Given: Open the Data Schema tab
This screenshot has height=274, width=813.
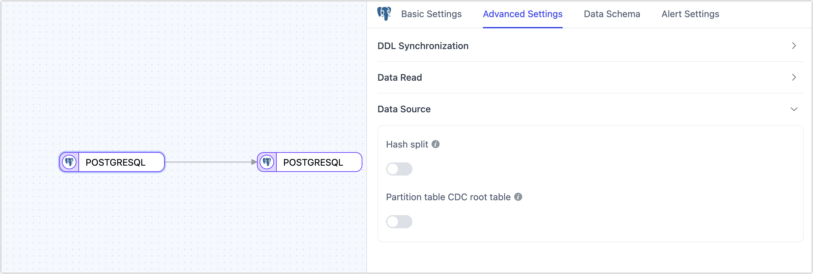Looking at the screenshot, I should tap(612, 14).
